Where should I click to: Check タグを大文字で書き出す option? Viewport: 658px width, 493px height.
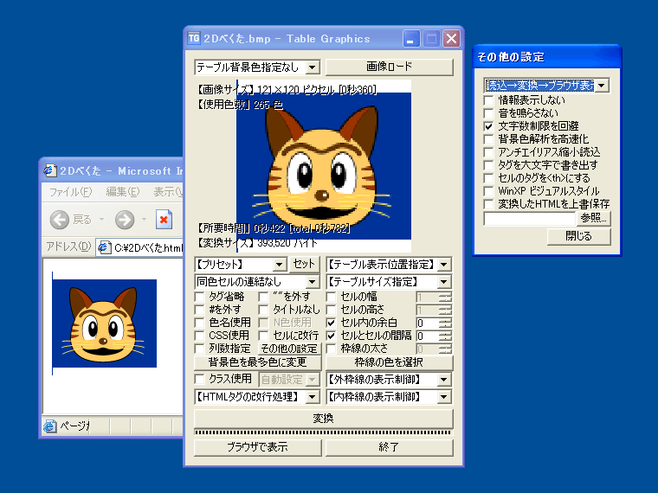click(488, 165)
